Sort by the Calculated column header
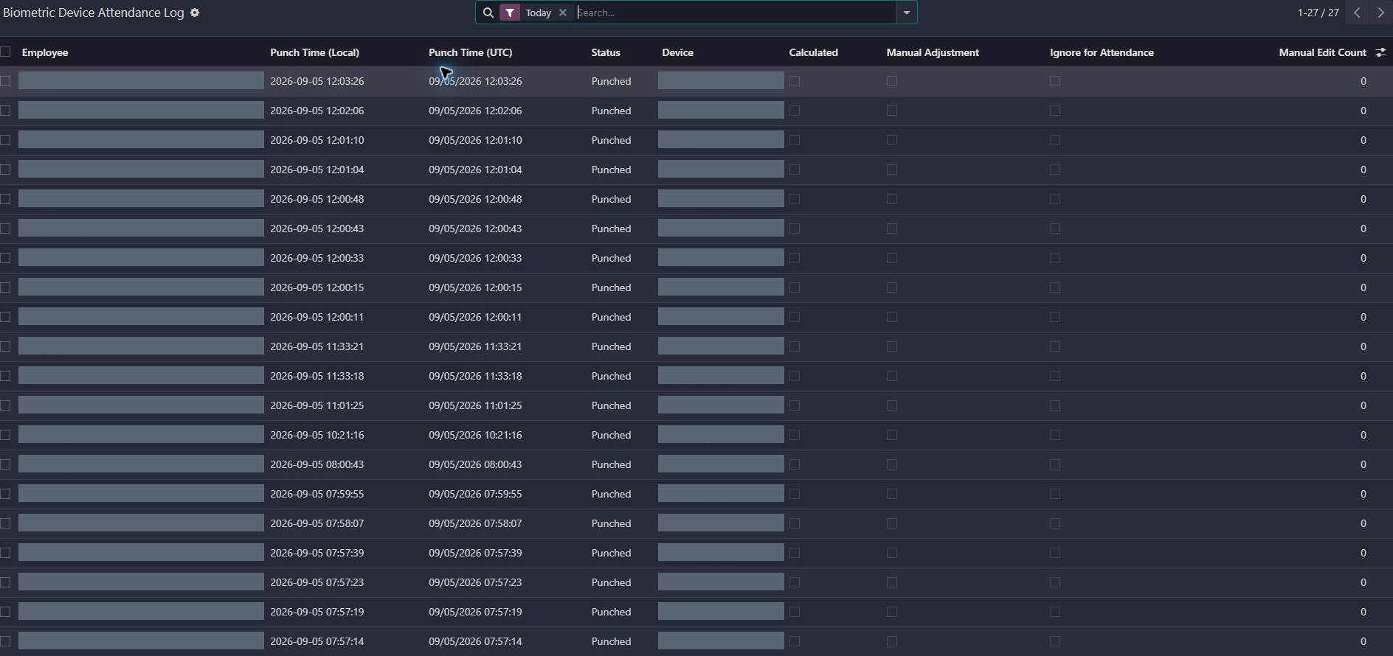 [x=813, y=52]
